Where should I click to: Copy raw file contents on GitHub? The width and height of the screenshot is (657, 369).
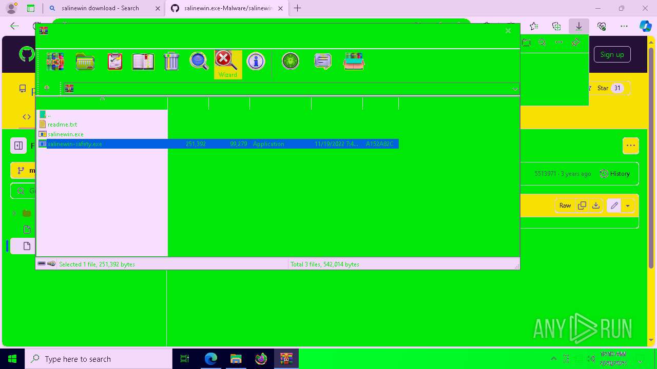point(582,206)
